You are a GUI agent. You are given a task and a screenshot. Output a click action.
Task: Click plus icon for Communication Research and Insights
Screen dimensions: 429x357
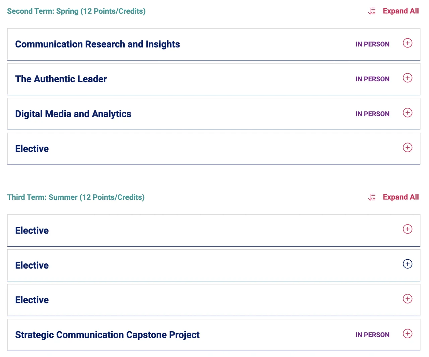[407, 43]
